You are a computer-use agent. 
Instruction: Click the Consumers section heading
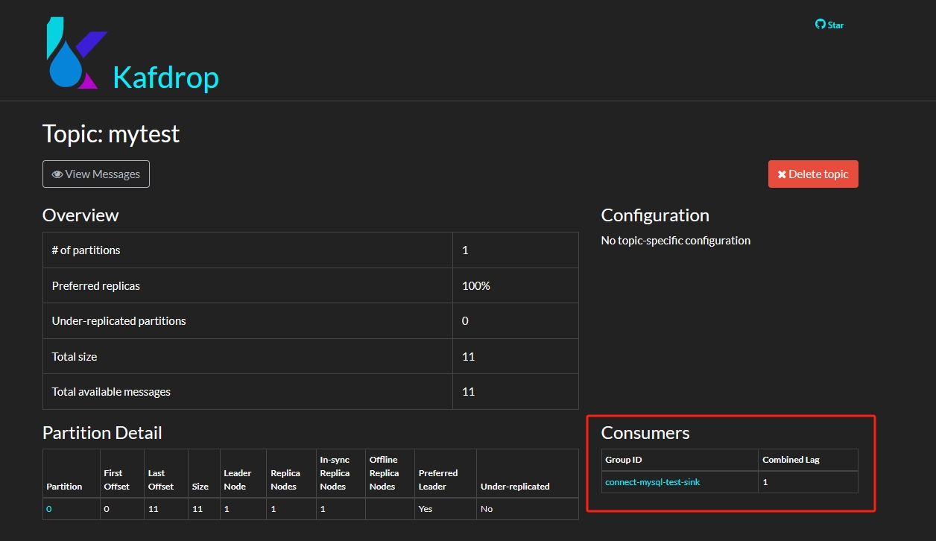click(x=645, y=433)
